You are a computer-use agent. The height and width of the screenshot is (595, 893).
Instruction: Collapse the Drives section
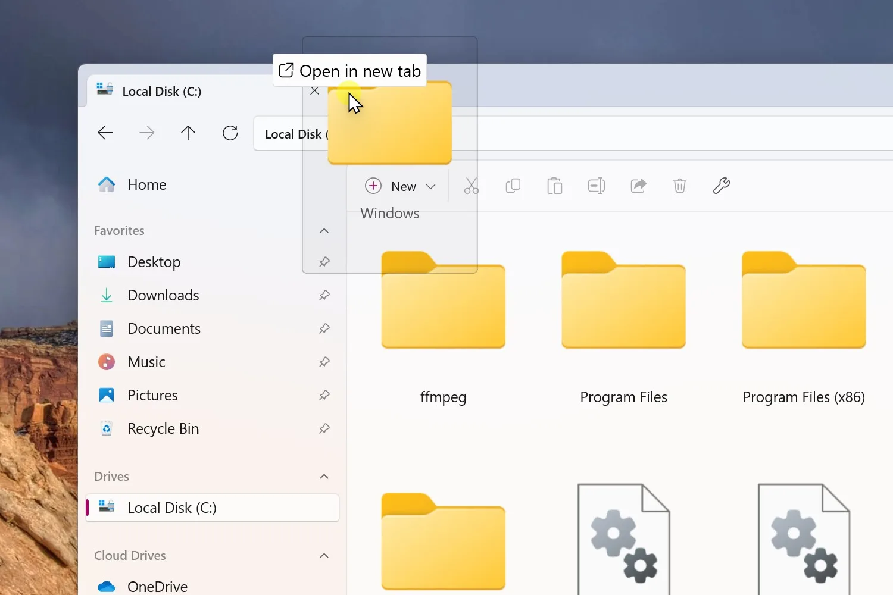[x=324, y=476]
